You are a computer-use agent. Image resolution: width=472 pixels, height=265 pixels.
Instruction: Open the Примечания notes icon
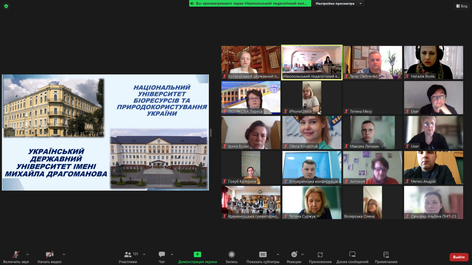[386, 254]
